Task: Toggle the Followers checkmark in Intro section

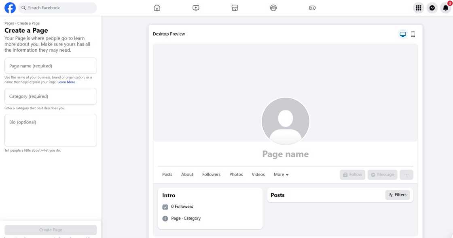Action: click(x=165, y=206)
